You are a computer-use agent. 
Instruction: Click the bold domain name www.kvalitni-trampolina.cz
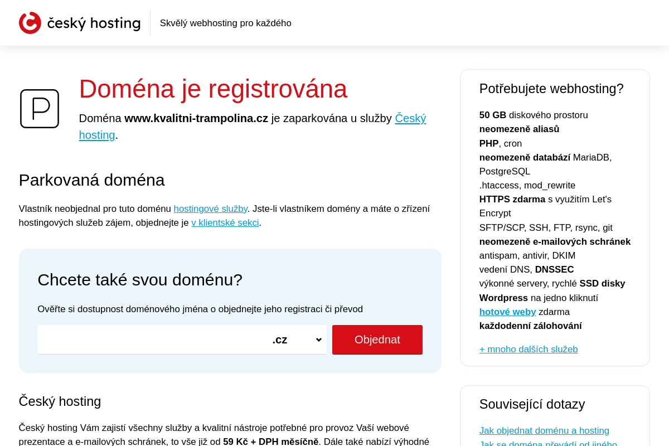196,118
